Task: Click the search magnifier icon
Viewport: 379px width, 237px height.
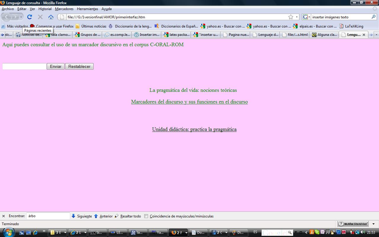Action: click(373, 17)
